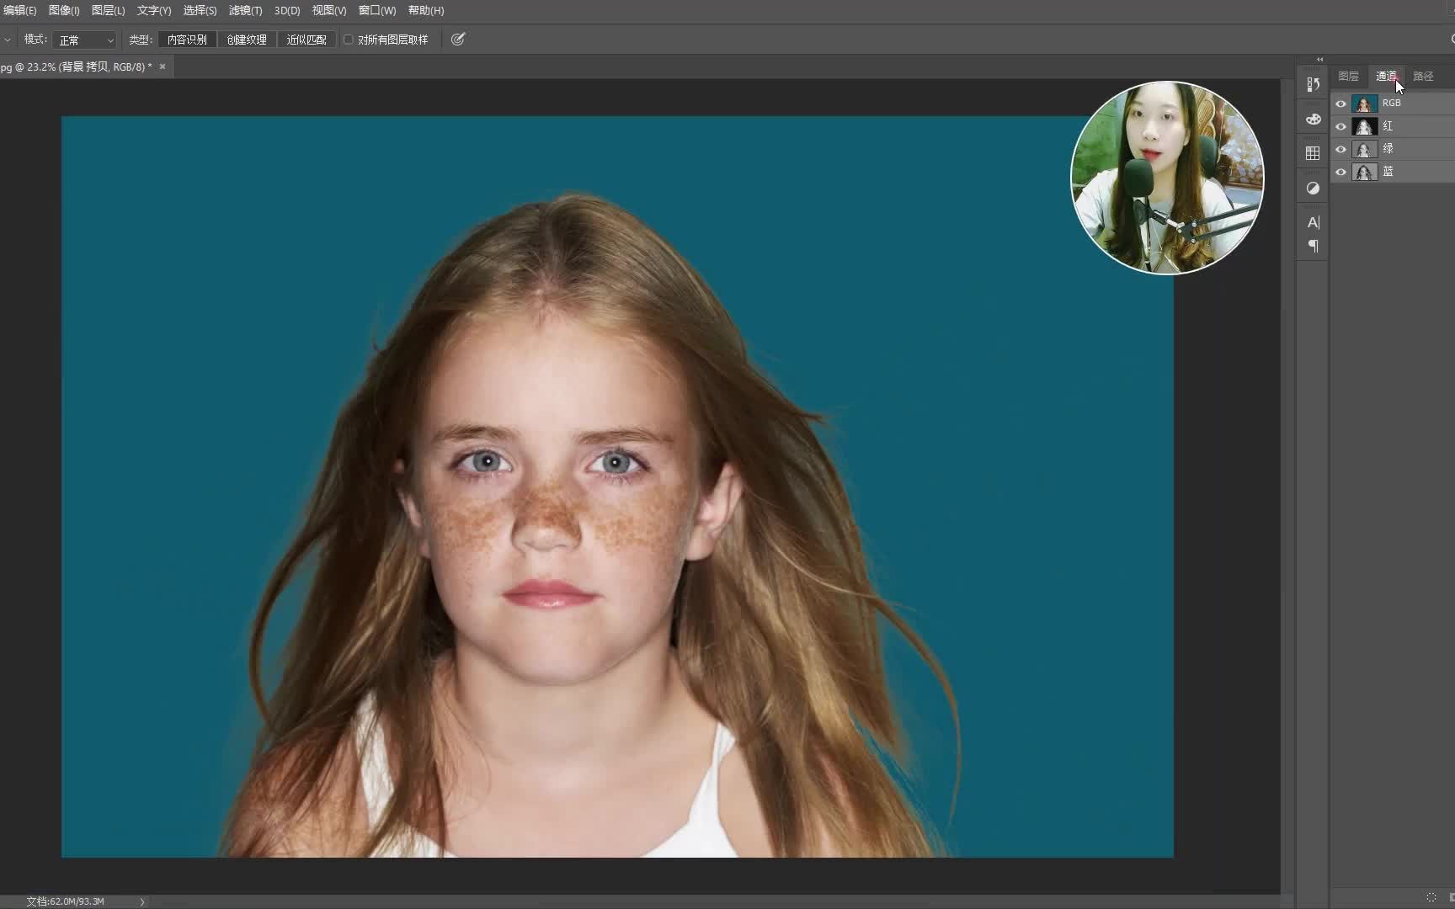Open the 模式 blend mode dropdown

[x=84, y=40]
